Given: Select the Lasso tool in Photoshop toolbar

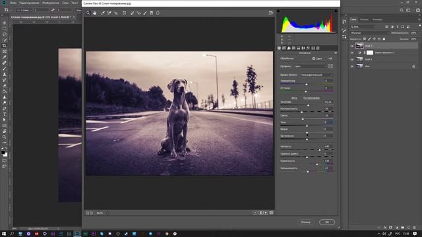Looking at the screenshot, I should tap(5, 34).
